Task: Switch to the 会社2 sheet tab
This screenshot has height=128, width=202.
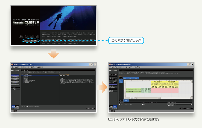Action: click(x=136, y=98)
